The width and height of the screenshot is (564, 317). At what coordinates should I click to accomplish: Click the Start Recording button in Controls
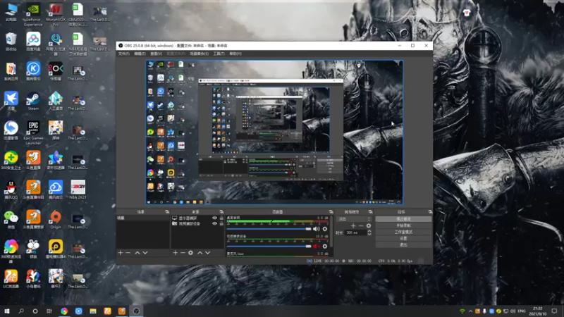click(403, 225)
